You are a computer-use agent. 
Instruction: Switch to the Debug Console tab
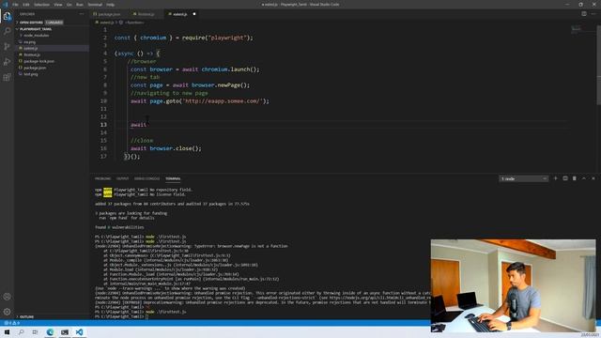click(146, 178)
